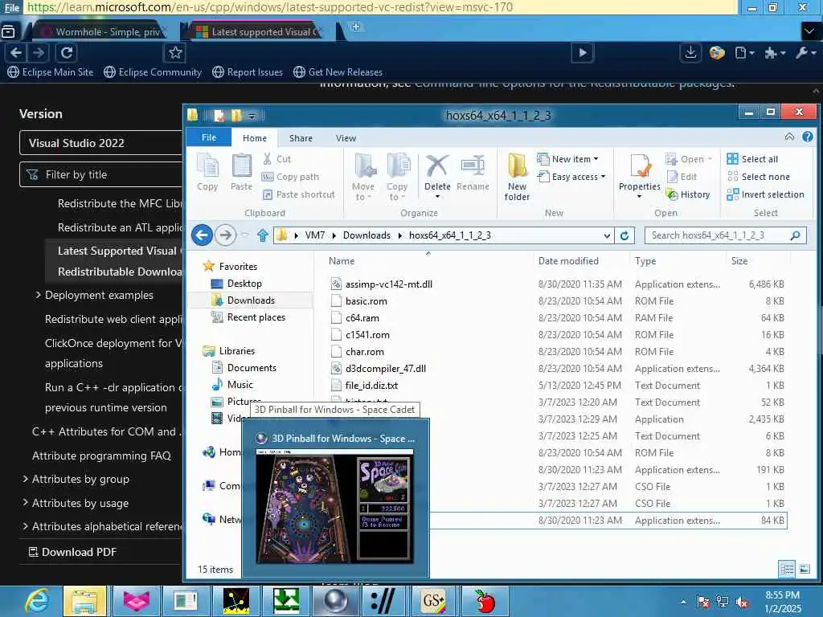Click the Download PDF link

[72, 551]
